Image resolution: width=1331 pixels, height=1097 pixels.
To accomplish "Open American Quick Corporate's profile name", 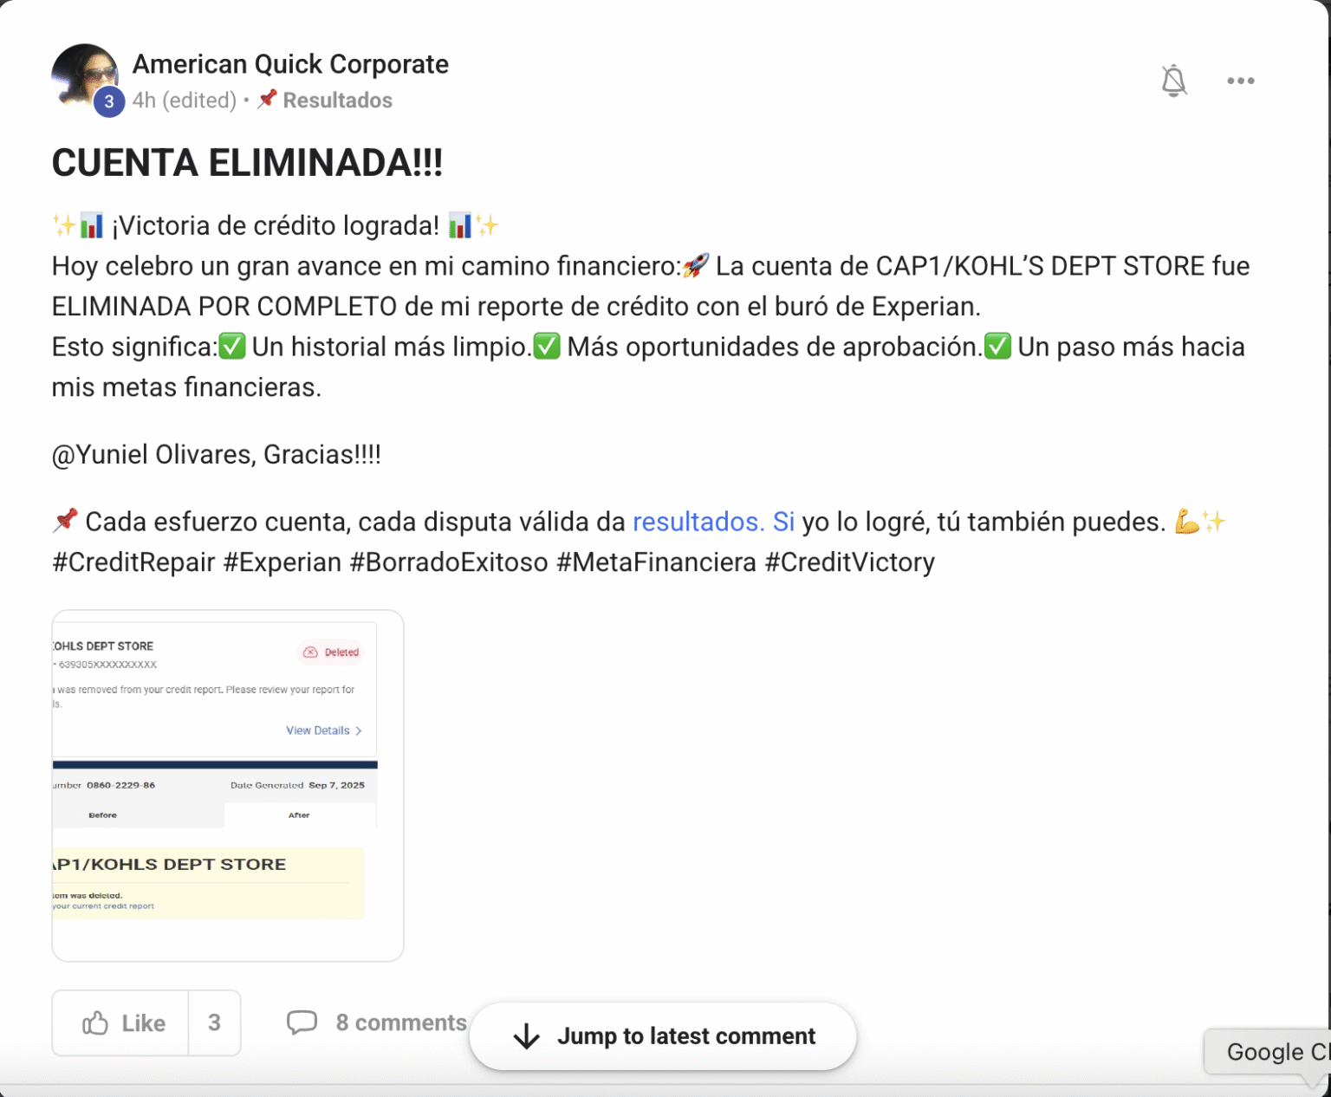I will (x=290, y=64).
